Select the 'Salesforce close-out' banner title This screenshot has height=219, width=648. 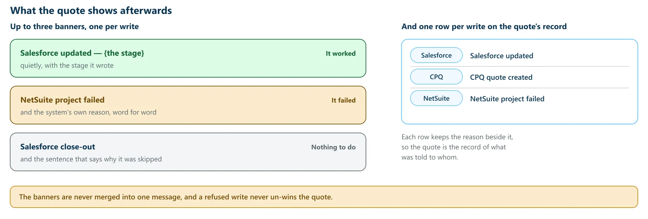pyautogui.click(x=57, y=147)
